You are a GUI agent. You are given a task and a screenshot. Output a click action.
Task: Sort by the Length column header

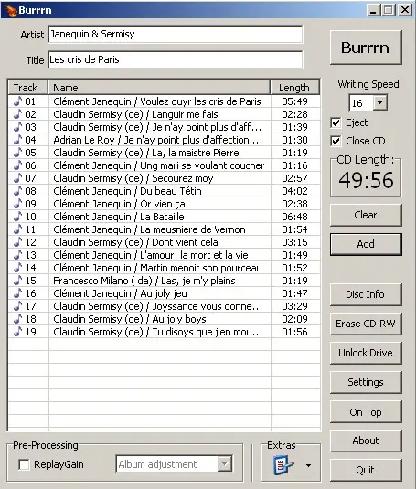pyautogui.click(x=295, y=88)
